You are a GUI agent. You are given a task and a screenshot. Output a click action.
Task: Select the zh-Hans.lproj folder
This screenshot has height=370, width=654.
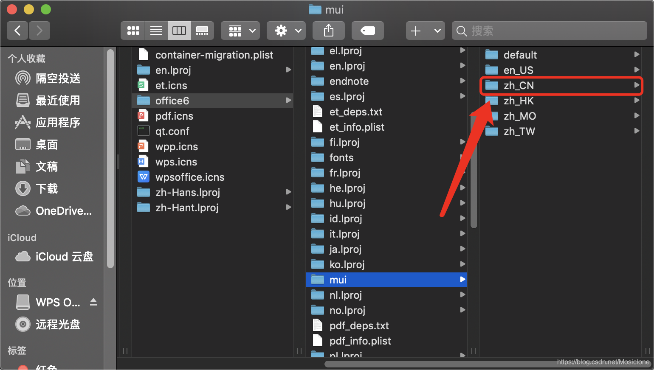[x=212, y=192]
